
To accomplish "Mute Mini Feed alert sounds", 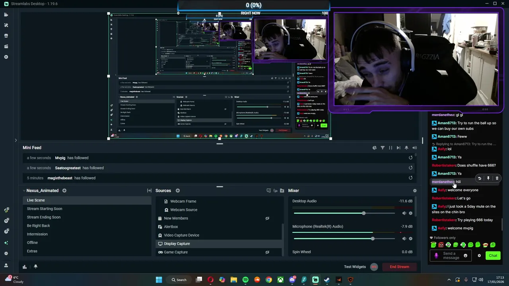I will pos(414,148).
